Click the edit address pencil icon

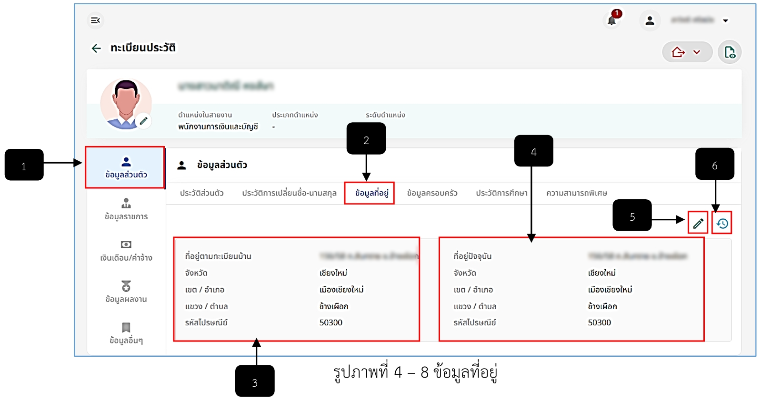(x=698, y=223)
